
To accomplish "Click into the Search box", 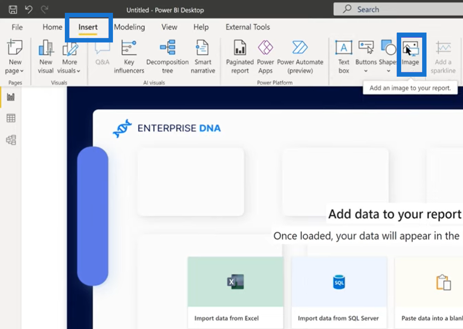I will (x=398, y=9).
